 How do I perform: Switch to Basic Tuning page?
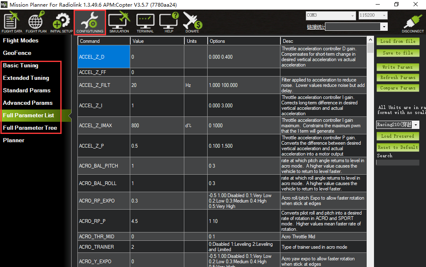21,66
